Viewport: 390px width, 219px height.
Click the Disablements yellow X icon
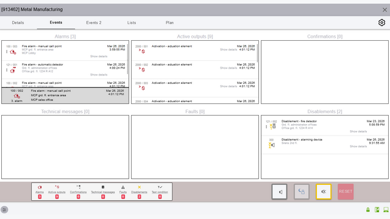pyautogui.click(x=140, y=187)
